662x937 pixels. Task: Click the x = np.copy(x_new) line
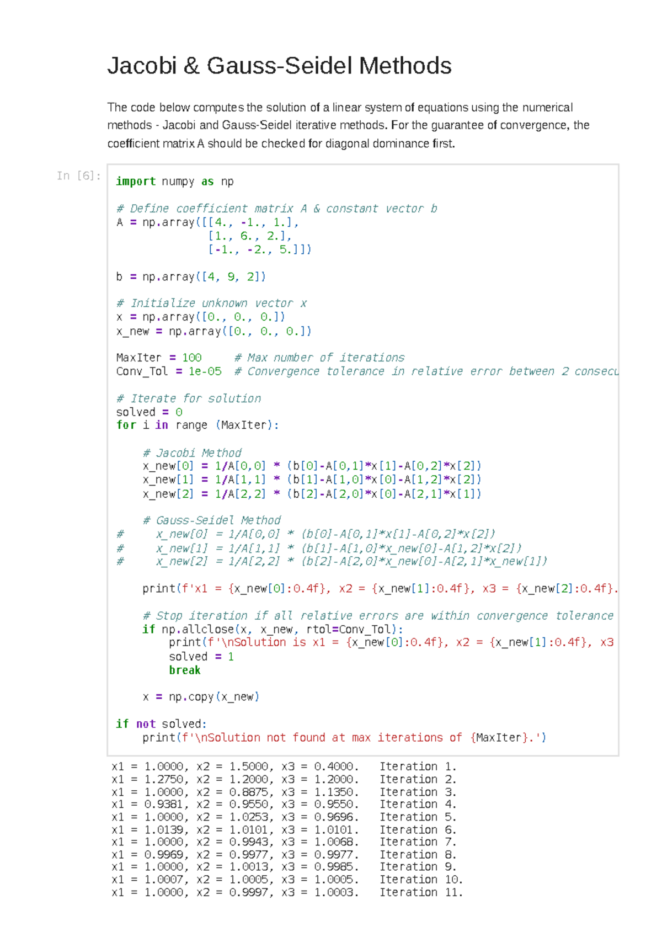click(201, 697)
